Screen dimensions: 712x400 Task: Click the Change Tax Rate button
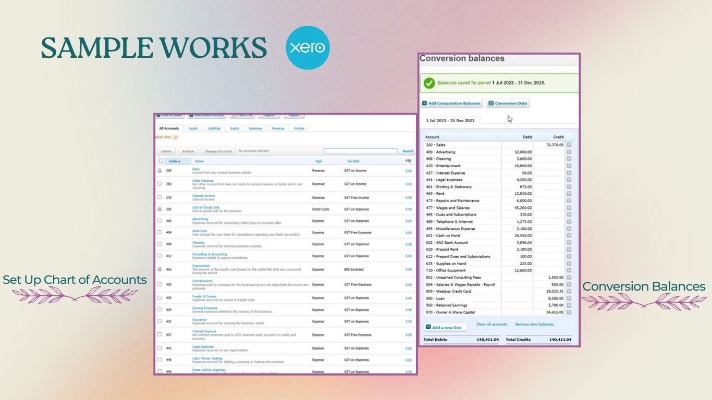pos(218,151)
